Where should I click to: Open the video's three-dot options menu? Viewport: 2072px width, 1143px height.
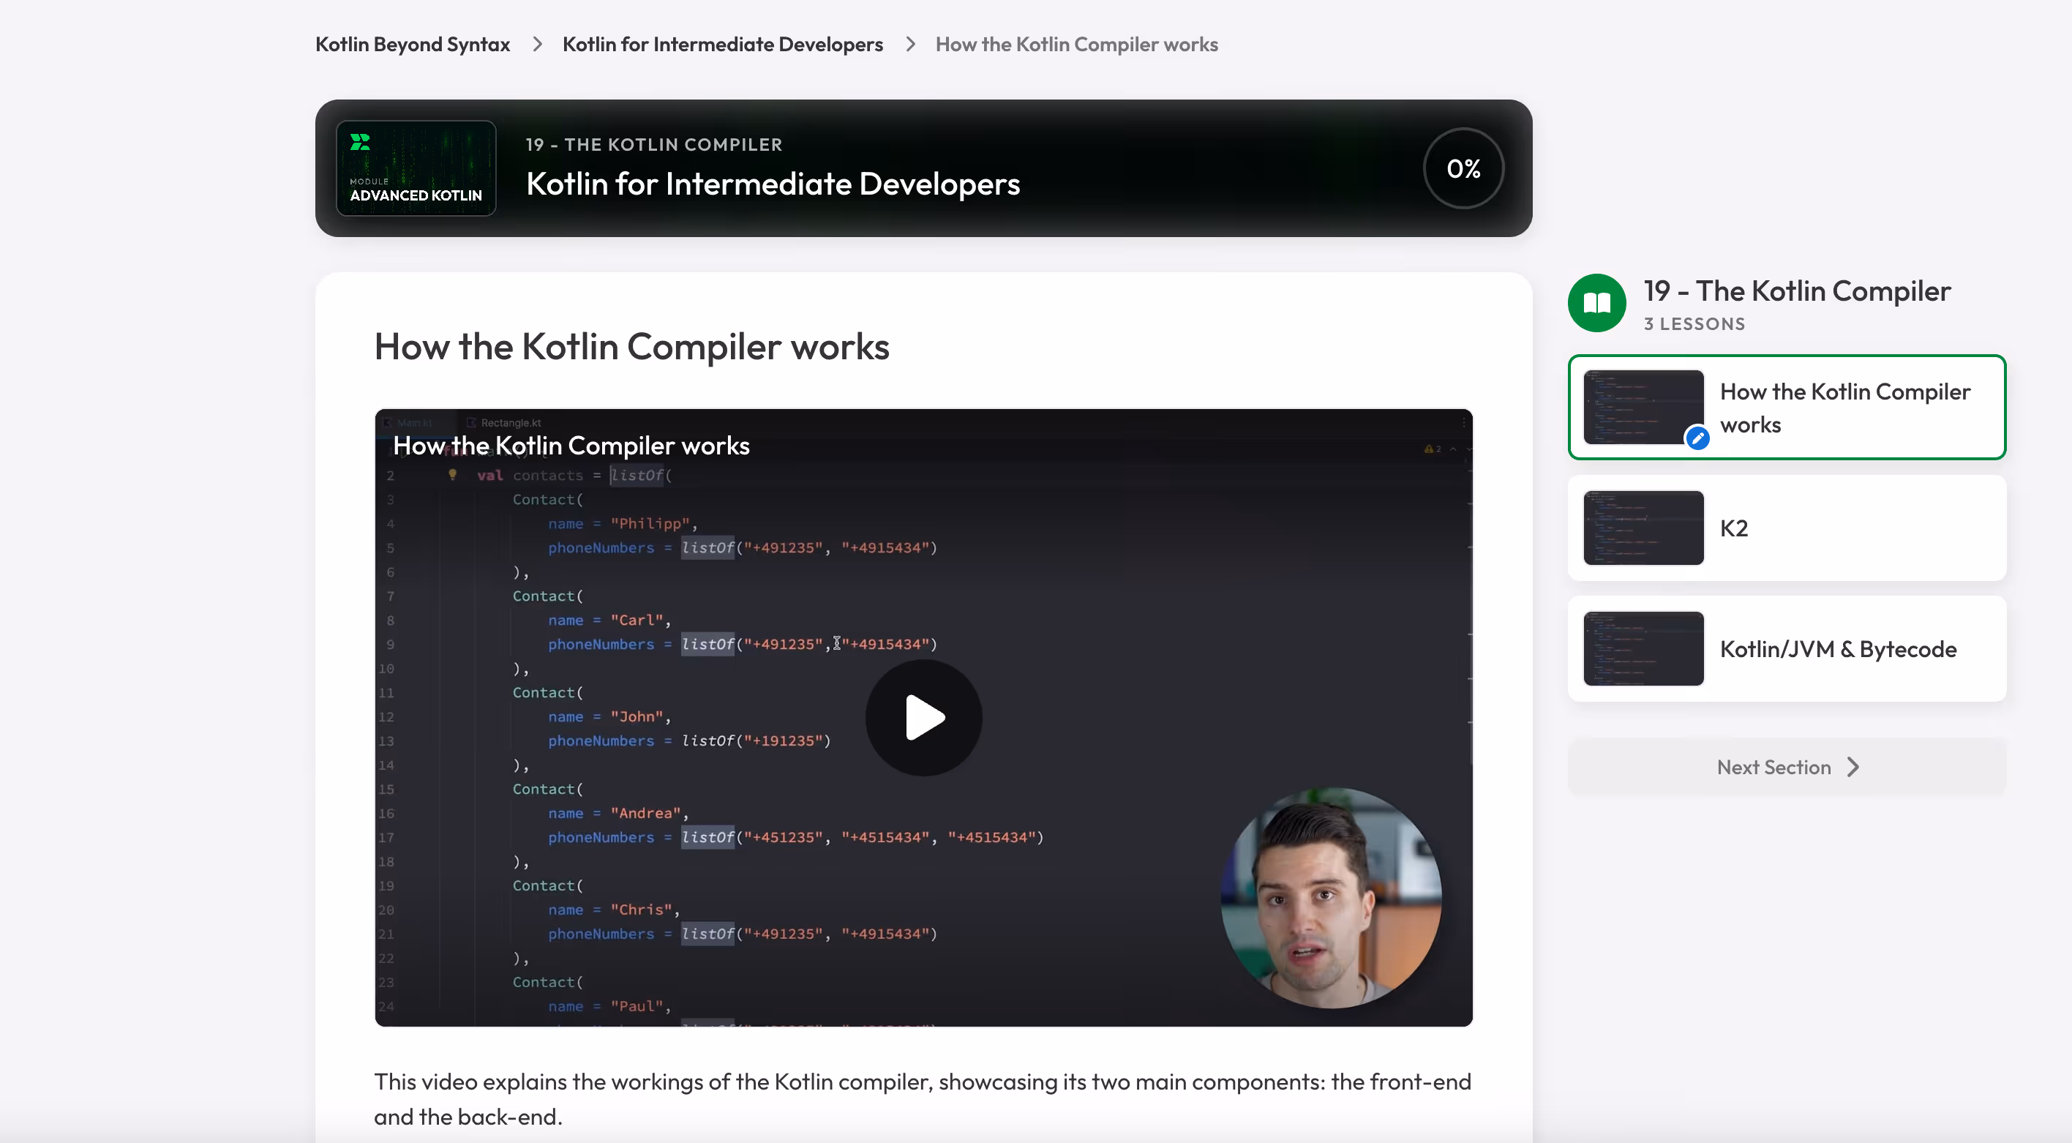pos(1463,422)
